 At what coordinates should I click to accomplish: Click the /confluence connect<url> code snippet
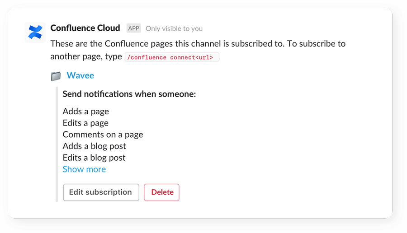tap(172, 57)
